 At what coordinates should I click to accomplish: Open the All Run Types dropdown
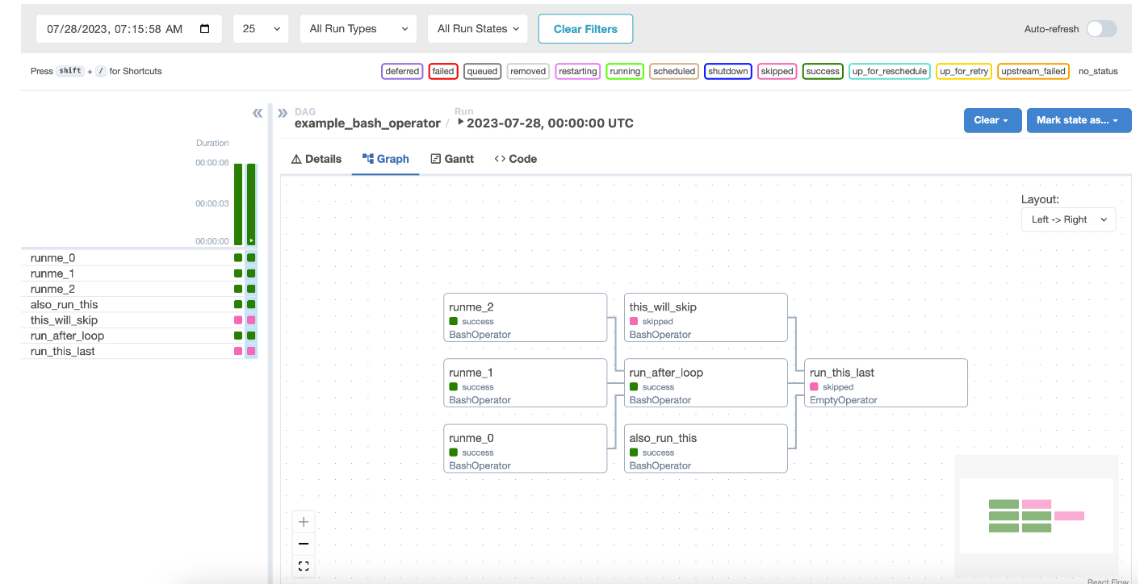(x=358, y=28)
